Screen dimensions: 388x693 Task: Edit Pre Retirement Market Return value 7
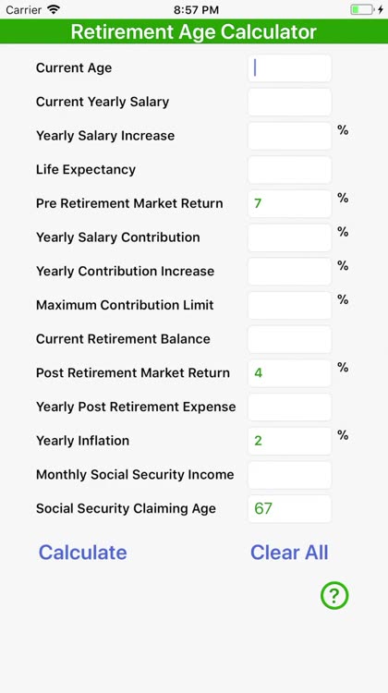point(289,204)
